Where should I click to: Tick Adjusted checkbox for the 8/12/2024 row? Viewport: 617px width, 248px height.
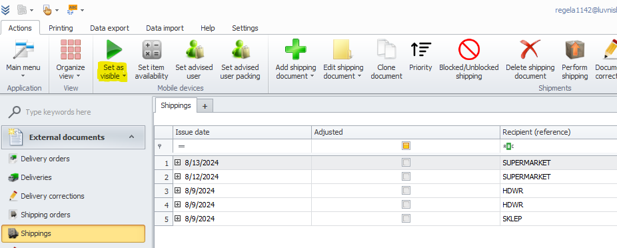pyautogui.click(x=406, y=177)
